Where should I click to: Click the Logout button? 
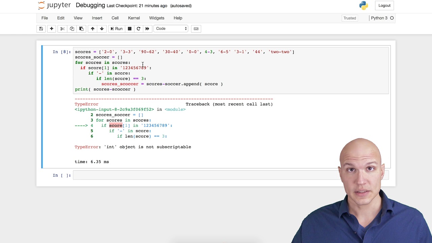click(x=384, y=5)
